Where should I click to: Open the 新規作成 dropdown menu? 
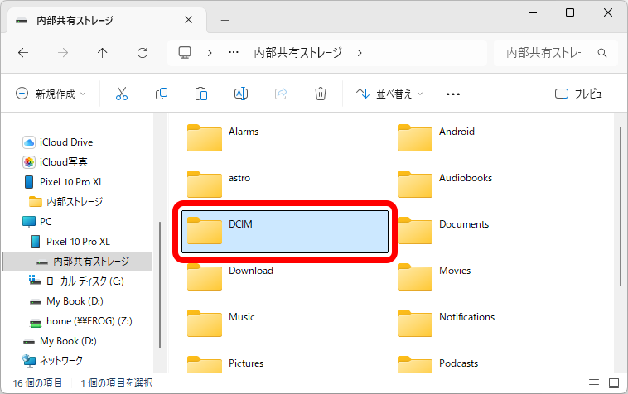[x=51, y=94]
